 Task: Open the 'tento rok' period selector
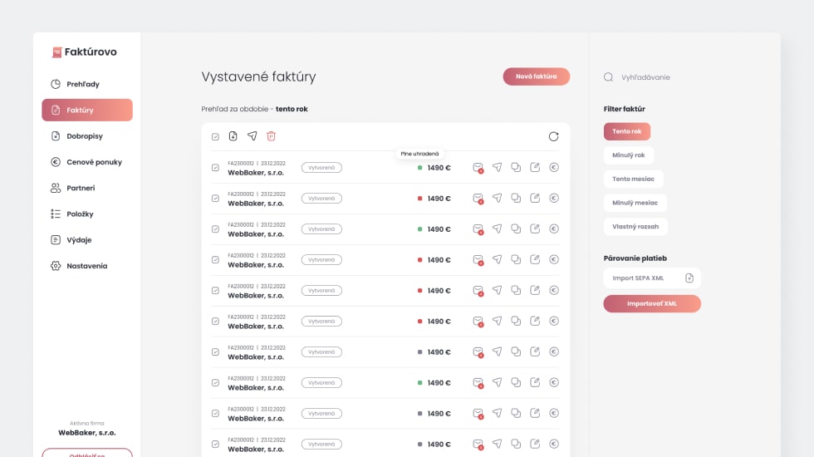tap(291, 109)
